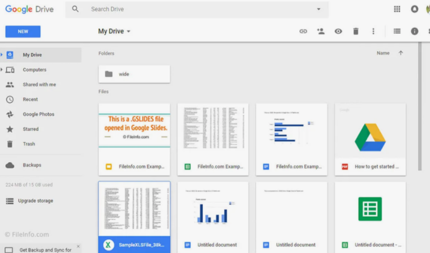The height and width of the screenshot is (253, 430).
Task: Open the Google apps grid icon
Action: 397,9
